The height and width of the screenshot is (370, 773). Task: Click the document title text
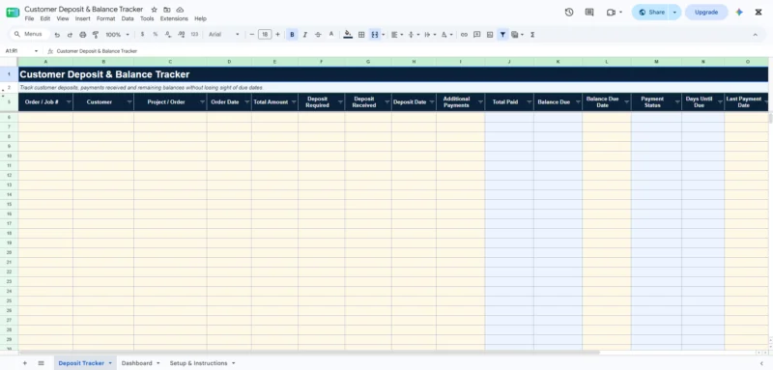(x=84, y=10)
